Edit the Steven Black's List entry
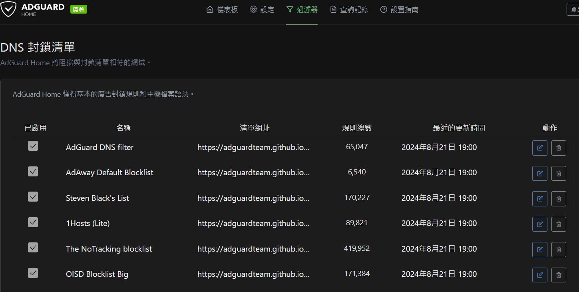The height and width of the screenshot is (292, 579). tap(540, 199)
